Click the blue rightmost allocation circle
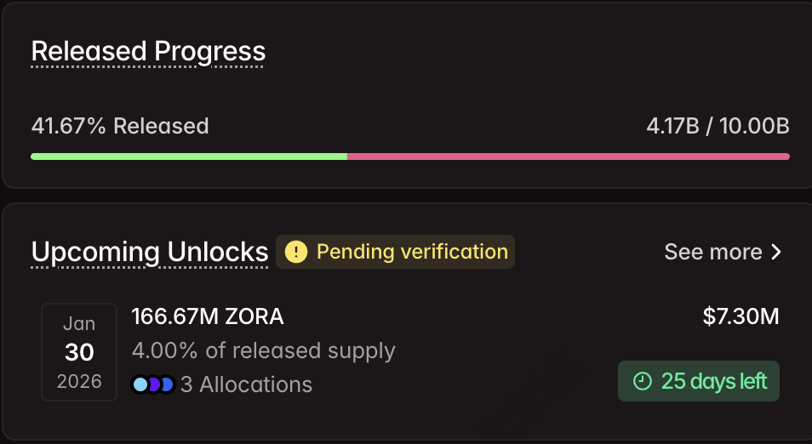This screenshot has height=444, width=812. (167, 384)
